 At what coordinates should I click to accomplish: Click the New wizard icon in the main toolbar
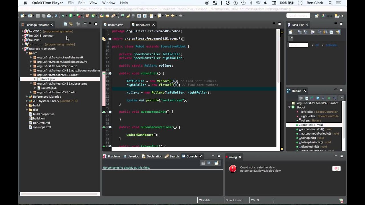(x=22, y=16)
